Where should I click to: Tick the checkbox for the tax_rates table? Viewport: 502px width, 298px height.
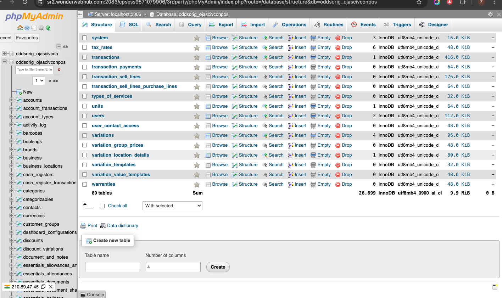point(85,47)
